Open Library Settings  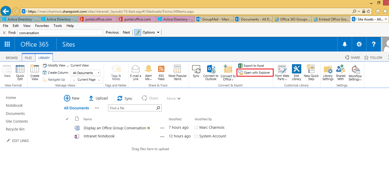pyautogui.click(x=328, y=73)
